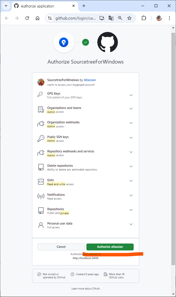Go to the browser home page
The width and height of the screenshot is (176, 297).
click(37, 18)
